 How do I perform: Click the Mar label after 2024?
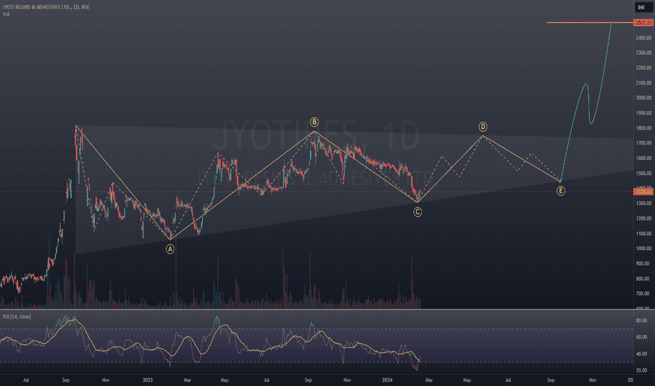coord(429,380)
